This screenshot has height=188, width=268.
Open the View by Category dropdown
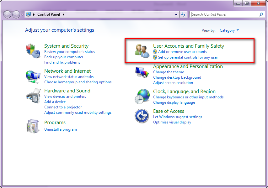pyautogui.click(x=229, y=30)
